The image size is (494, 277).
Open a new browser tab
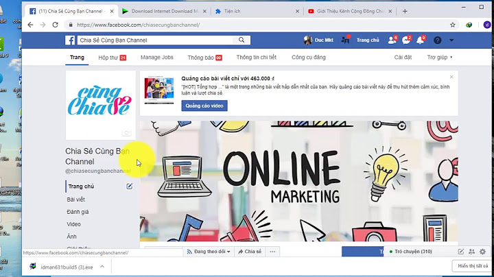pos(405,11)
